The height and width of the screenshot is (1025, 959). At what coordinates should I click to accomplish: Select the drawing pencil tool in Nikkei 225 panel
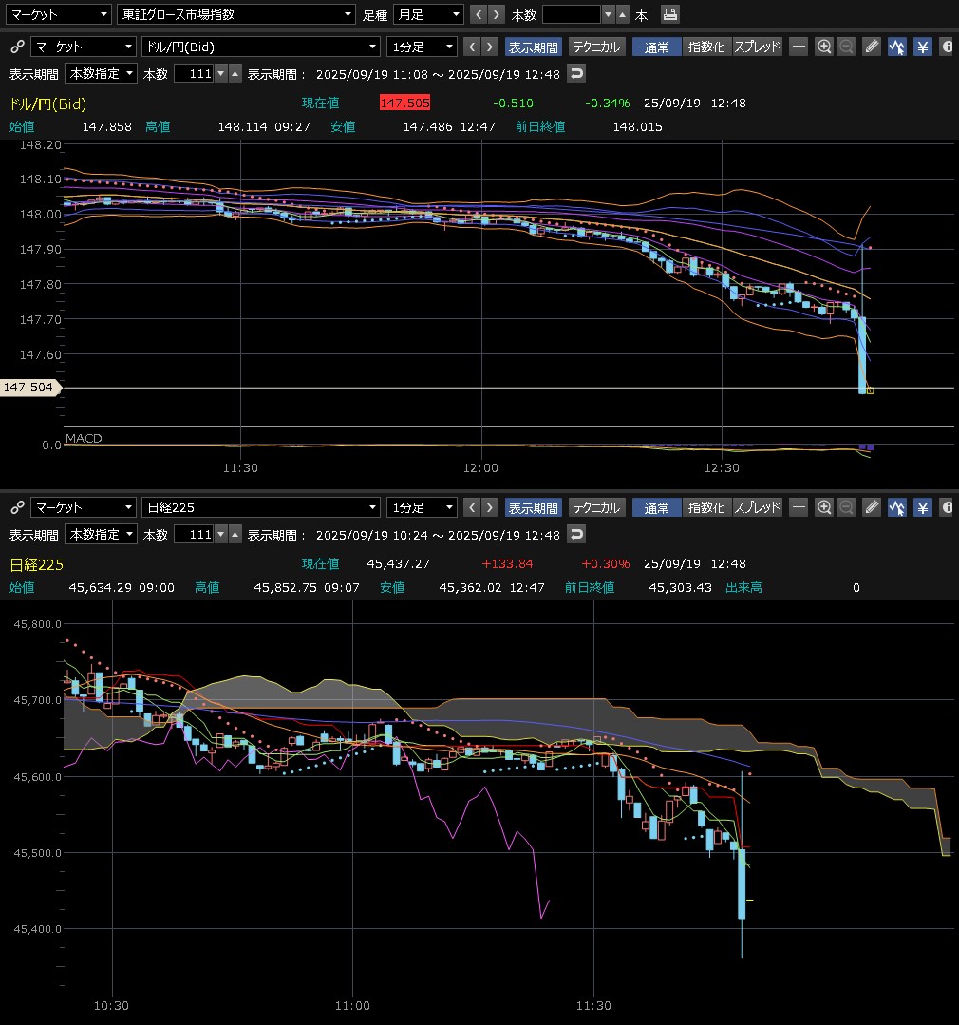pyautogui.click(x=872, y=507)
